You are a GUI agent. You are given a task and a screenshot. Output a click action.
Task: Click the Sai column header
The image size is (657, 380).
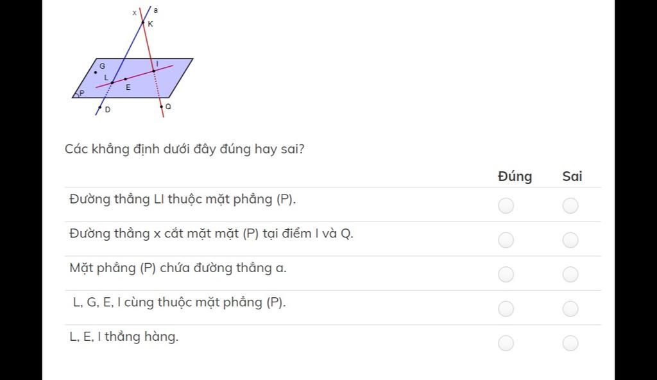[572, 176]
